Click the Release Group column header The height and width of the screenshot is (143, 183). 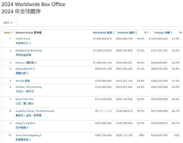[29, 33]
